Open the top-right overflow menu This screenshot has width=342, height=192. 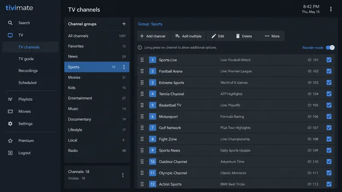pos(331,9)
